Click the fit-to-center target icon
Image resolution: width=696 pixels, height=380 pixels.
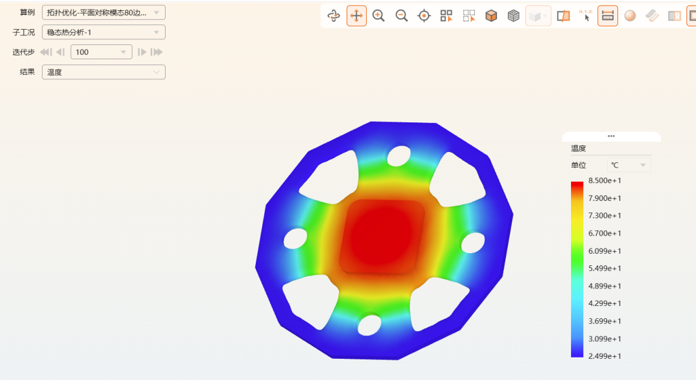pos(424,16)
